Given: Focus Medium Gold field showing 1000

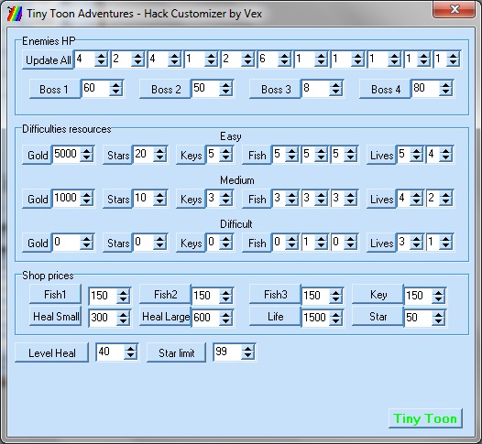Looking at the screenshot, I should (66, 198).
